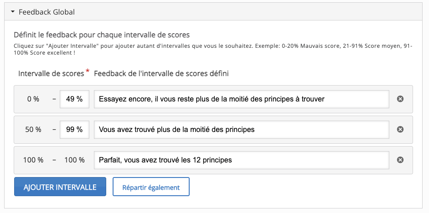Viewport: 429px width, 213px height.
Task: Click the red required asterisk
Action: click(x=88, y=71)
